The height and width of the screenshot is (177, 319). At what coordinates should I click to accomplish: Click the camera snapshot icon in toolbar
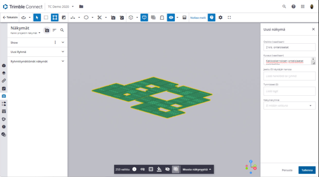point(113,17)
